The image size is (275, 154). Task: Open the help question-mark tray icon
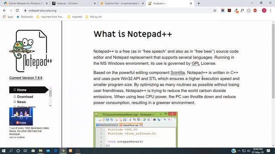tap(233, 151)
